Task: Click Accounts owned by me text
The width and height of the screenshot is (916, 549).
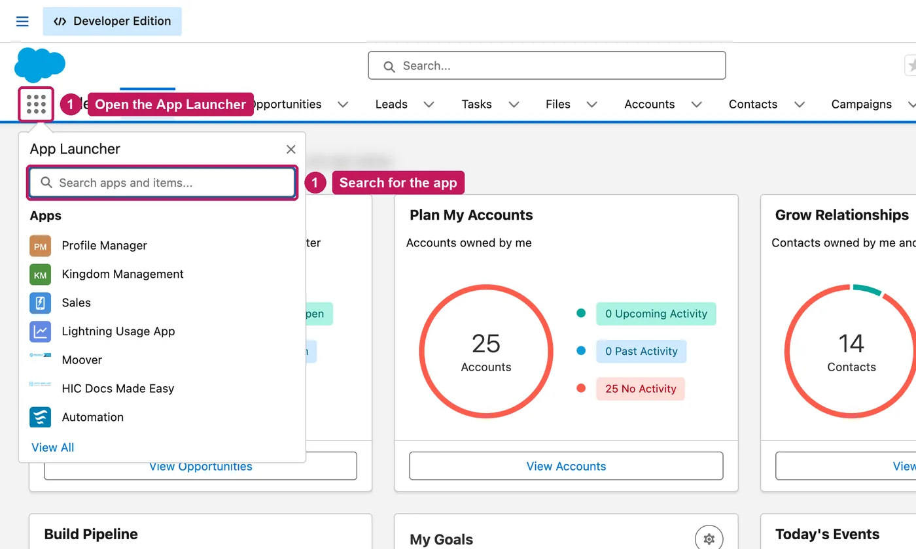Action: click(x=469, y=243)
